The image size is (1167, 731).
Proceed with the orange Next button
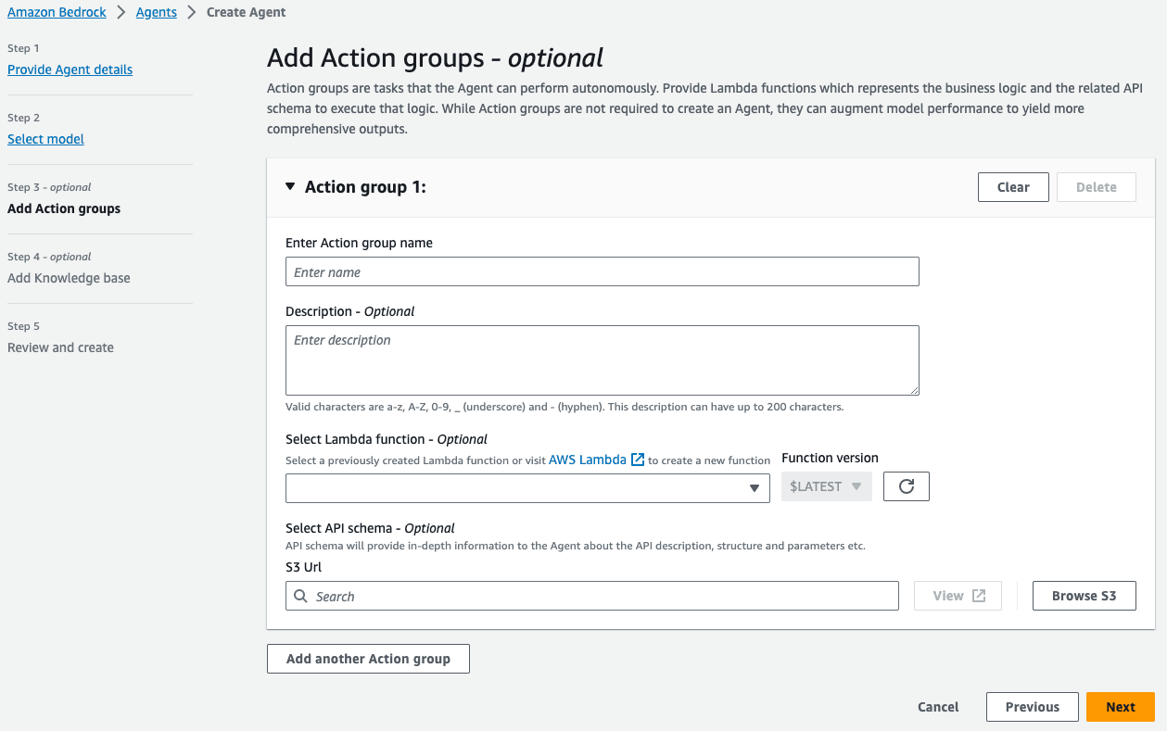pyautogui.click(x=1121, y=707)
